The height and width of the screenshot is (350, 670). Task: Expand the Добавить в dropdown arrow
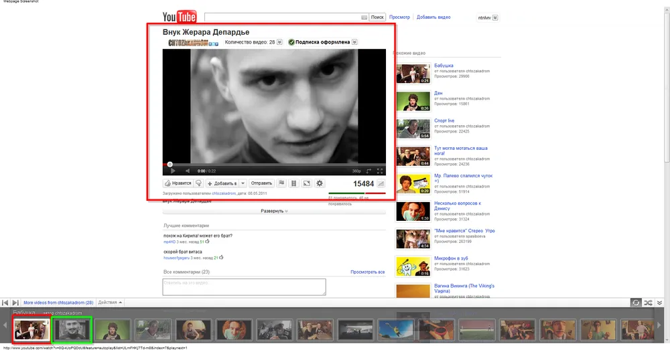pyautogui.click(x=243, y=183)
